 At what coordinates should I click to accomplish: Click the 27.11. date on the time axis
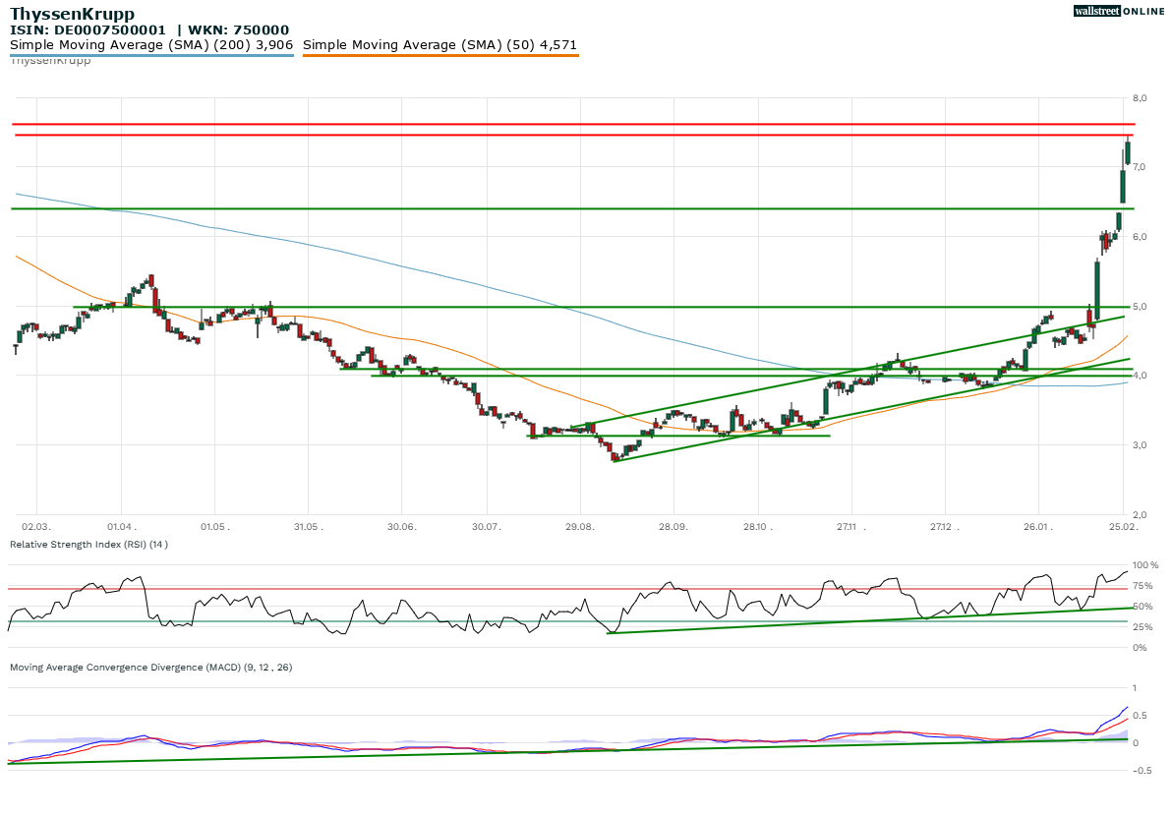coord(851,527)
